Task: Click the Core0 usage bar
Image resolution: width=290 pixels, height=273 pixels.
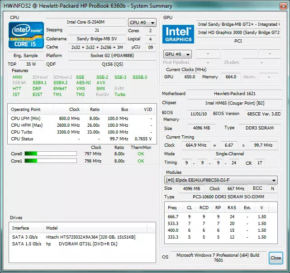Action: 51,153
